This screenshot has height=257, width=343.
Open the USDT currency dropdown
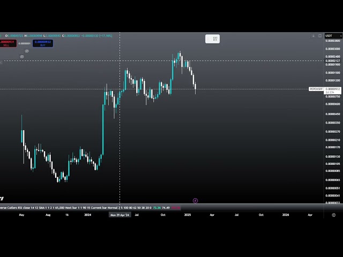click(x=331, y=36)
